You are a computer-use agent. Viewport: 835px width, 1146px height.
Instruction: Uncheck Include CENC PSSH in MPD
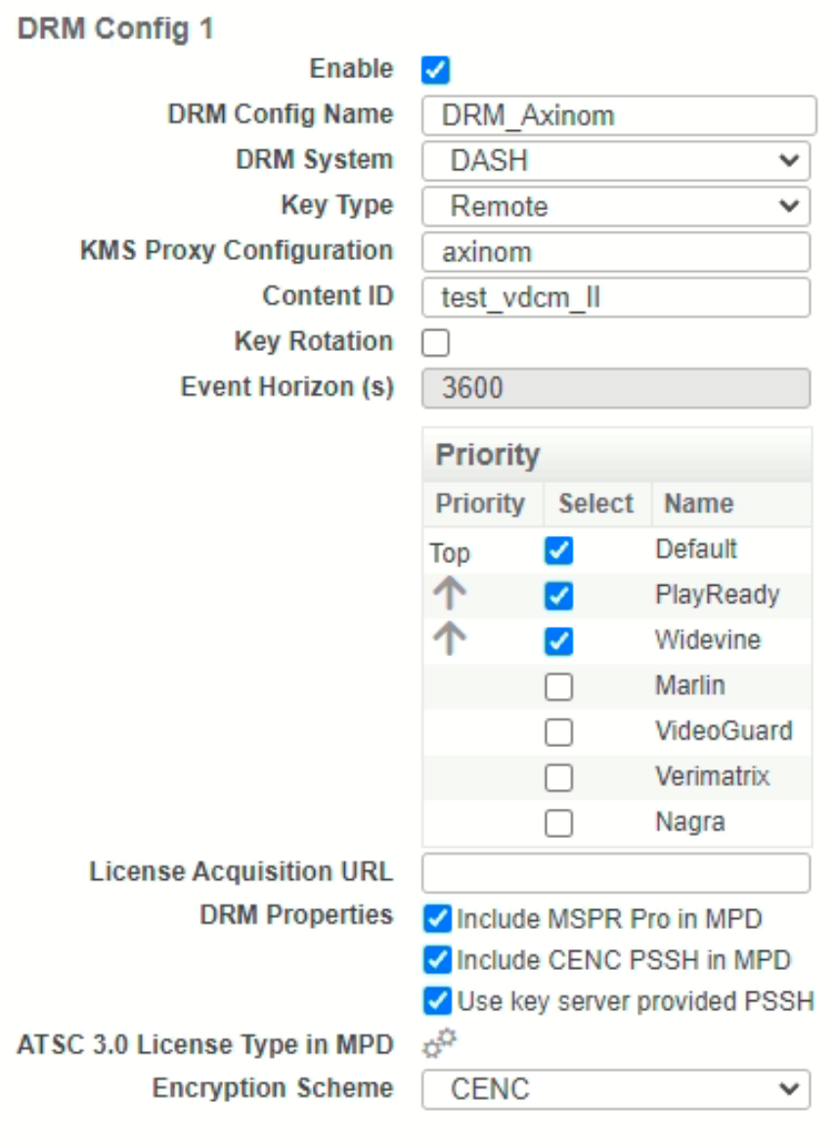pos(437,960)
